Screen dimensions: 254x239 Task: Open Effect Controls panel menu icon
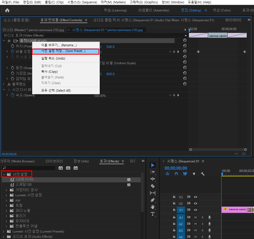86,20
